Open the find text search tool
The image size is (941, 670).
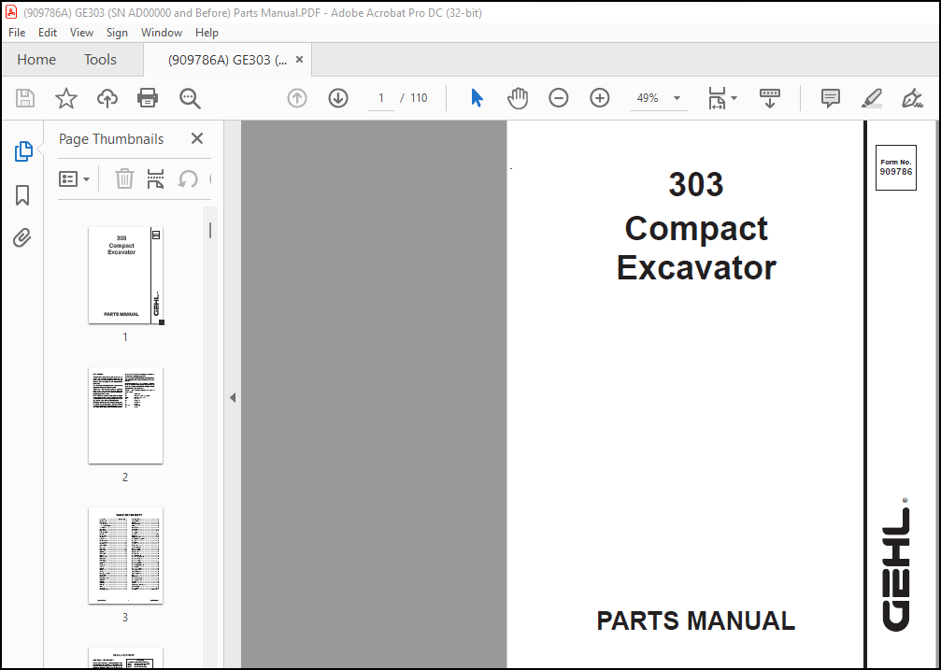click(190, 98)
